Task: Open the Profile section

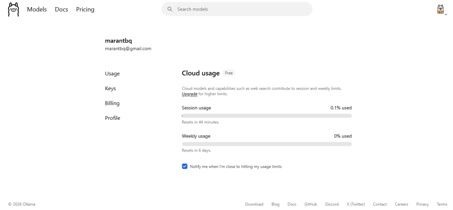Action: coord(112,118)
